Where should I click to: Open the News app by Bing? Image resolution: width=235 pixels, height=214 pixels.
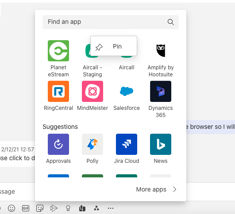161,144
